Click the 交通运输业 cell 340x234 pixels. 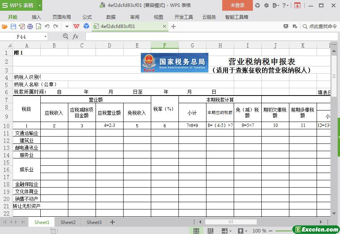pos(27,133)
